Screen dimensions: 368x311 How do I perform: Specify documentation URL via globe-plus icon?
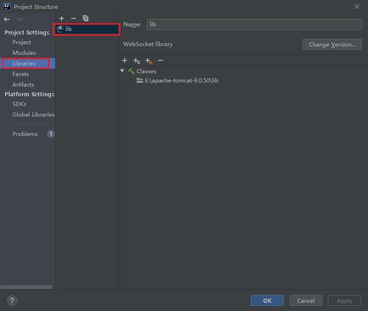(137, 61)
